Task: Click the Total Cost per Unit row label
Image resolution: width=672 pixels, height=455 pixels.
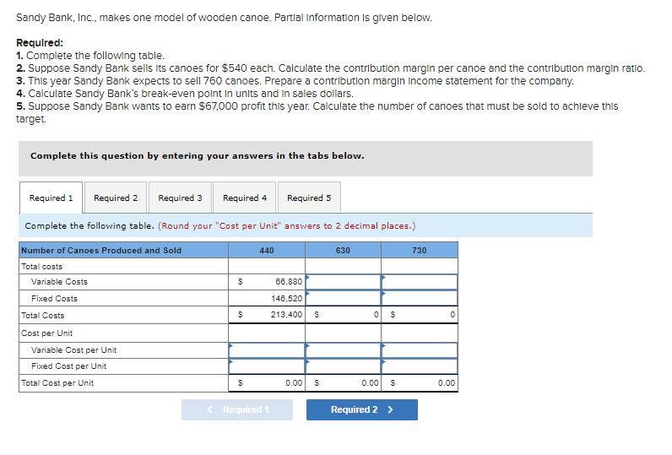Action: point(57,383)
